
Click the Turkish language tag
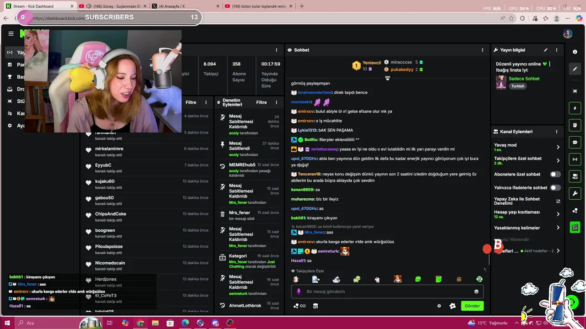(518, 86)
